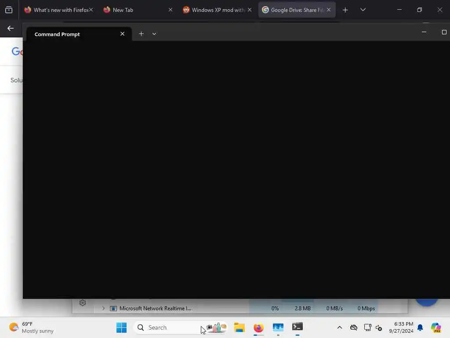
Task: Click the Google logo on page
Action: 17,51
